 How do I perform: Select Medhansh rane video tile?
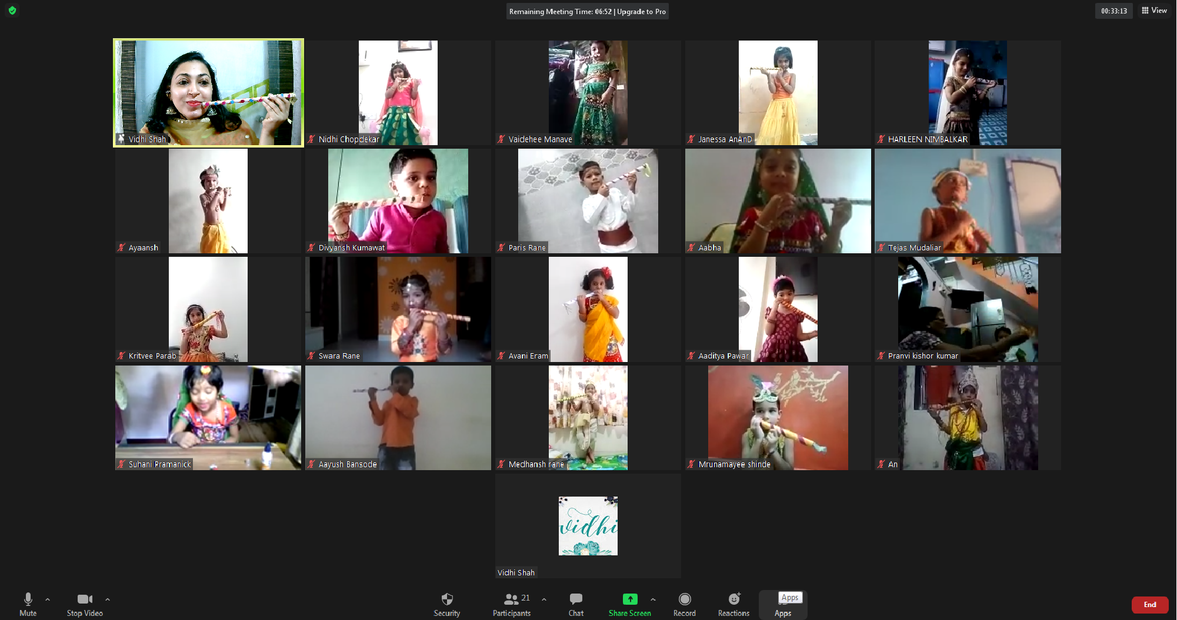coord(588,418)
